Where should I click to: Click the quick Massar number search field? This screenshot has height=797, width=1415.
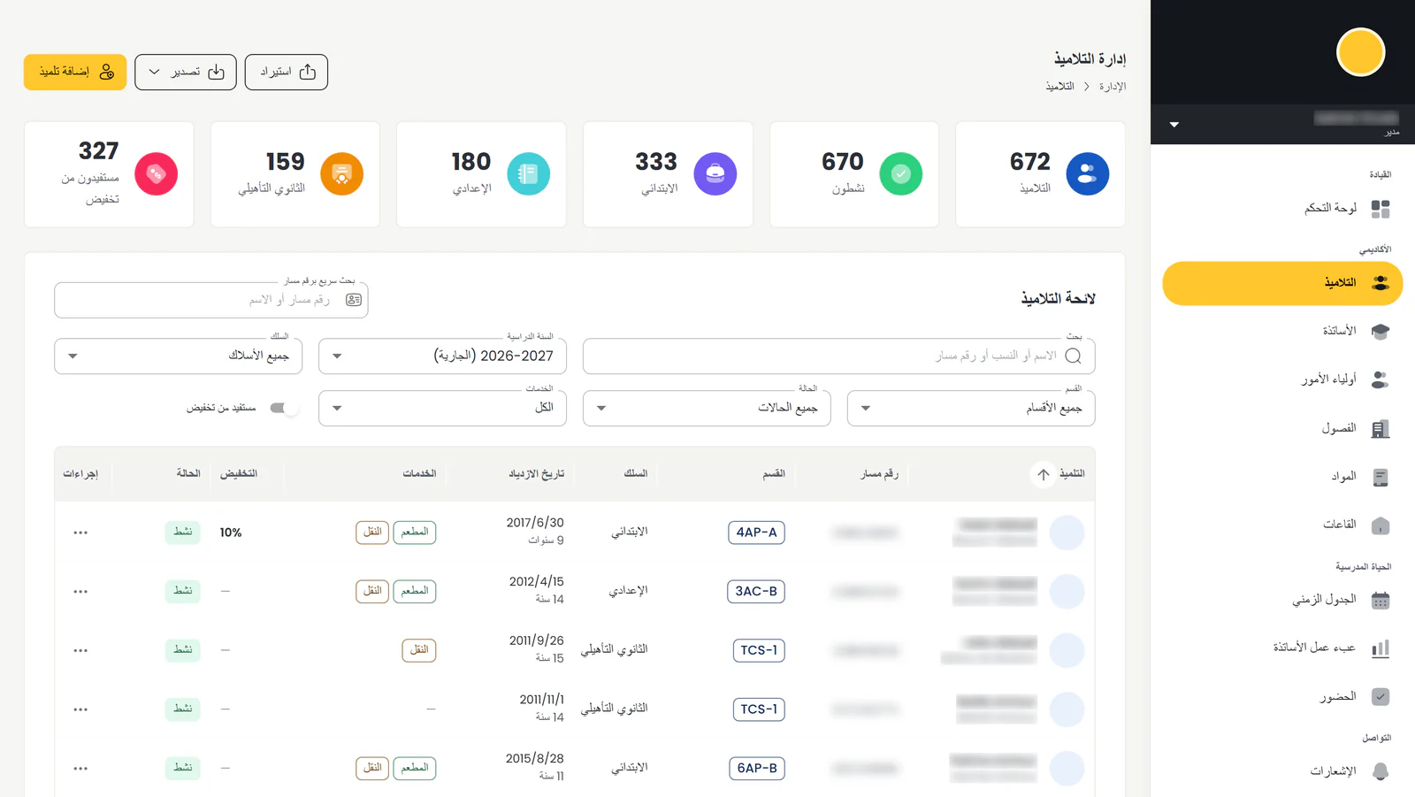click(x=211, y=300)
